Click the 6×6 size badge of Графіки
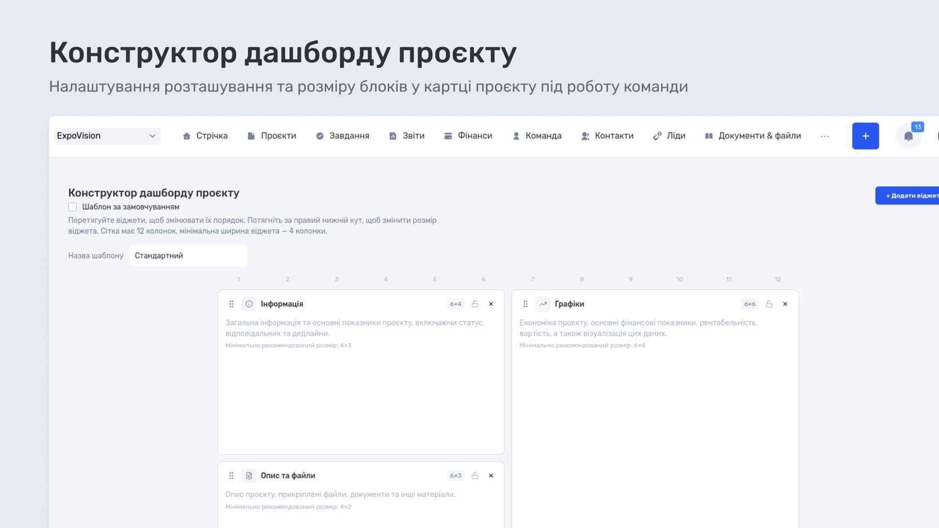The image size is (939, 528). [x=750, y=304]
